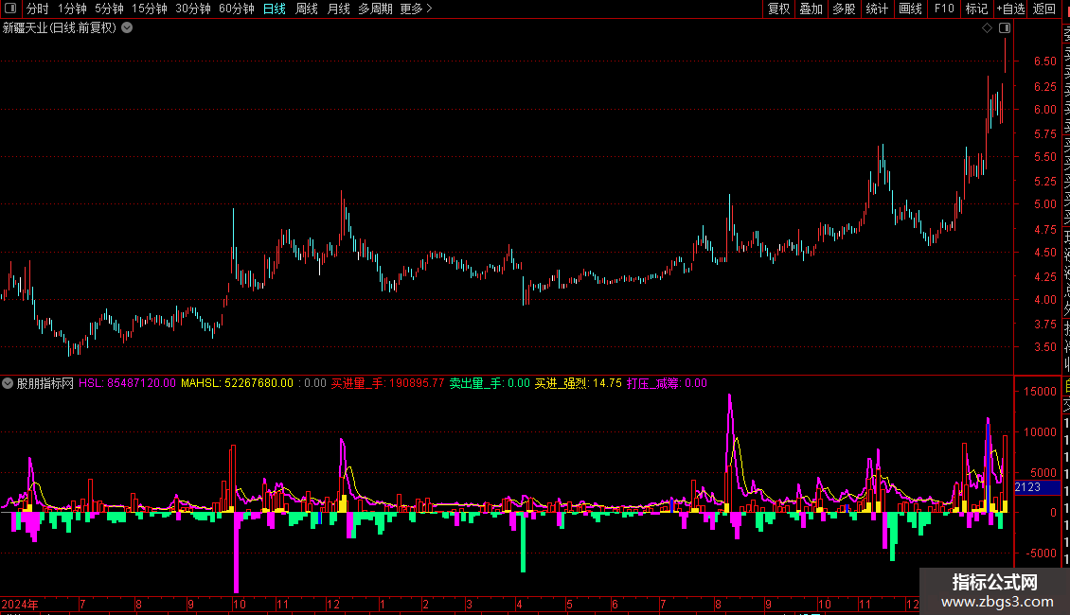Open dropdown next to 新疆天业 title
The height and width of the screenshot is (615, 1070).
coord(127,28)
